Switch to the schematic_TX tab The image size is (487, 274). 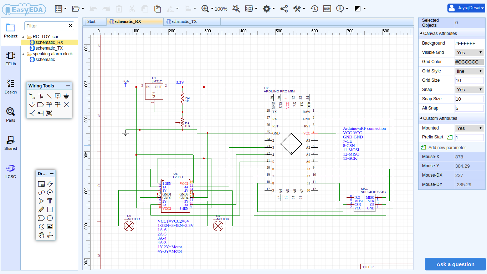click(184, 21)
